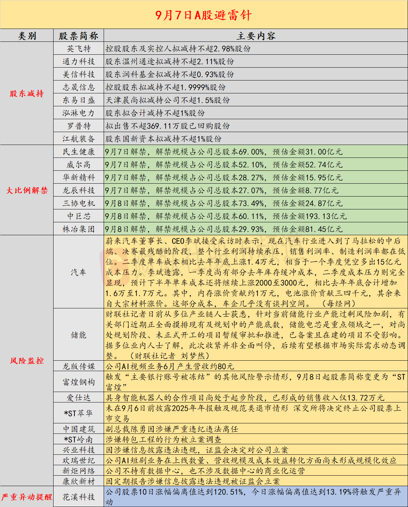Screen dimensions: 408x507
Task: Select the 主要内容 column header
Action: coord(256,36)
